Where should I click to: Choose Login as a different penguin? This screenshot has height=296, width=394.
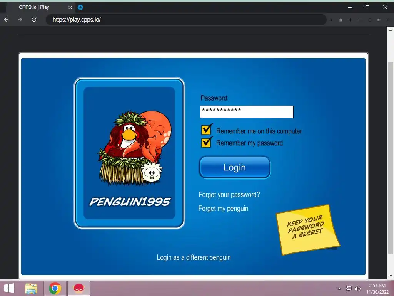click(194, 257)
